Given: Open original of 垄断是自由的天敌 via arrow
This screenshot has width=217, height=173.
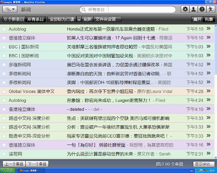Looking at the screenshot, I should 209,73.
